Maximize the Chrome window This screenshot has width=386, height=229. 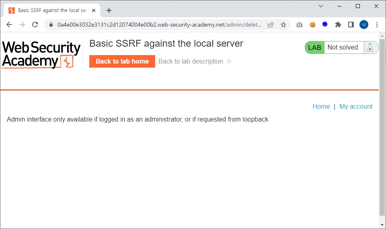pyautogui.click(x=358, y=6)
